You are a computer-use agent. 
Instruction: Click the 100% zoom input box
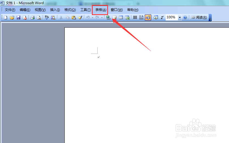172,17
